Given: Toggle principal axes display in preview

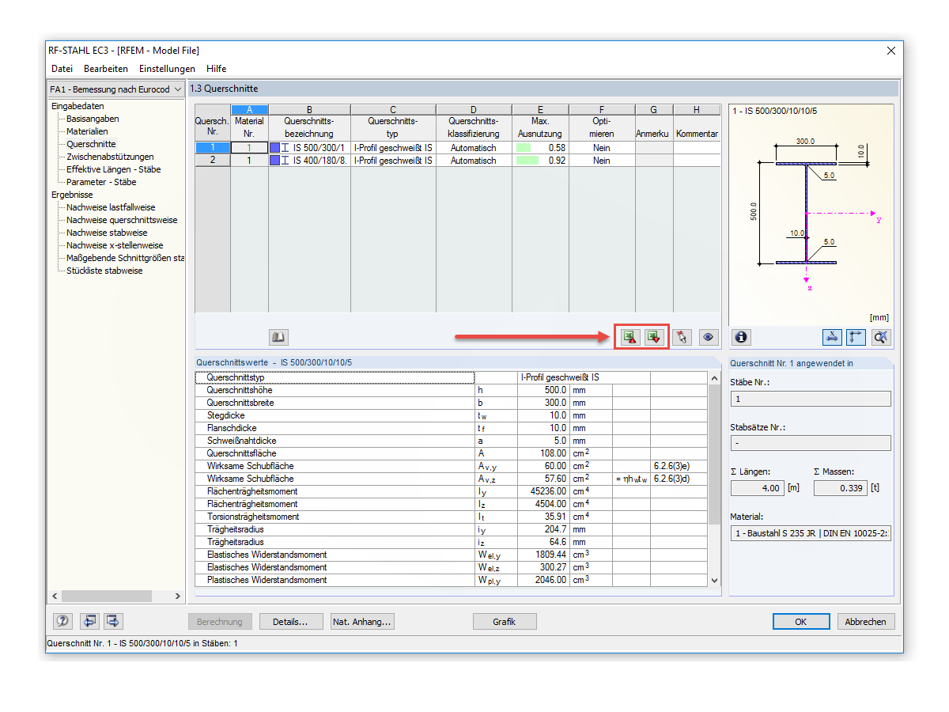Looking at the screenshot, I should pos(856,337).
